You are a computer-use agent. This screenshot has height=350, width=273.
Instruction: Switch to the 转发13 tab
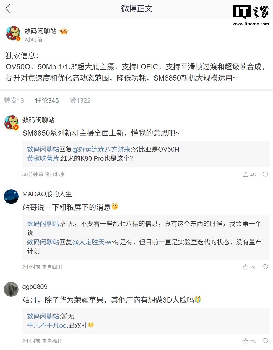tap(14, 100)
